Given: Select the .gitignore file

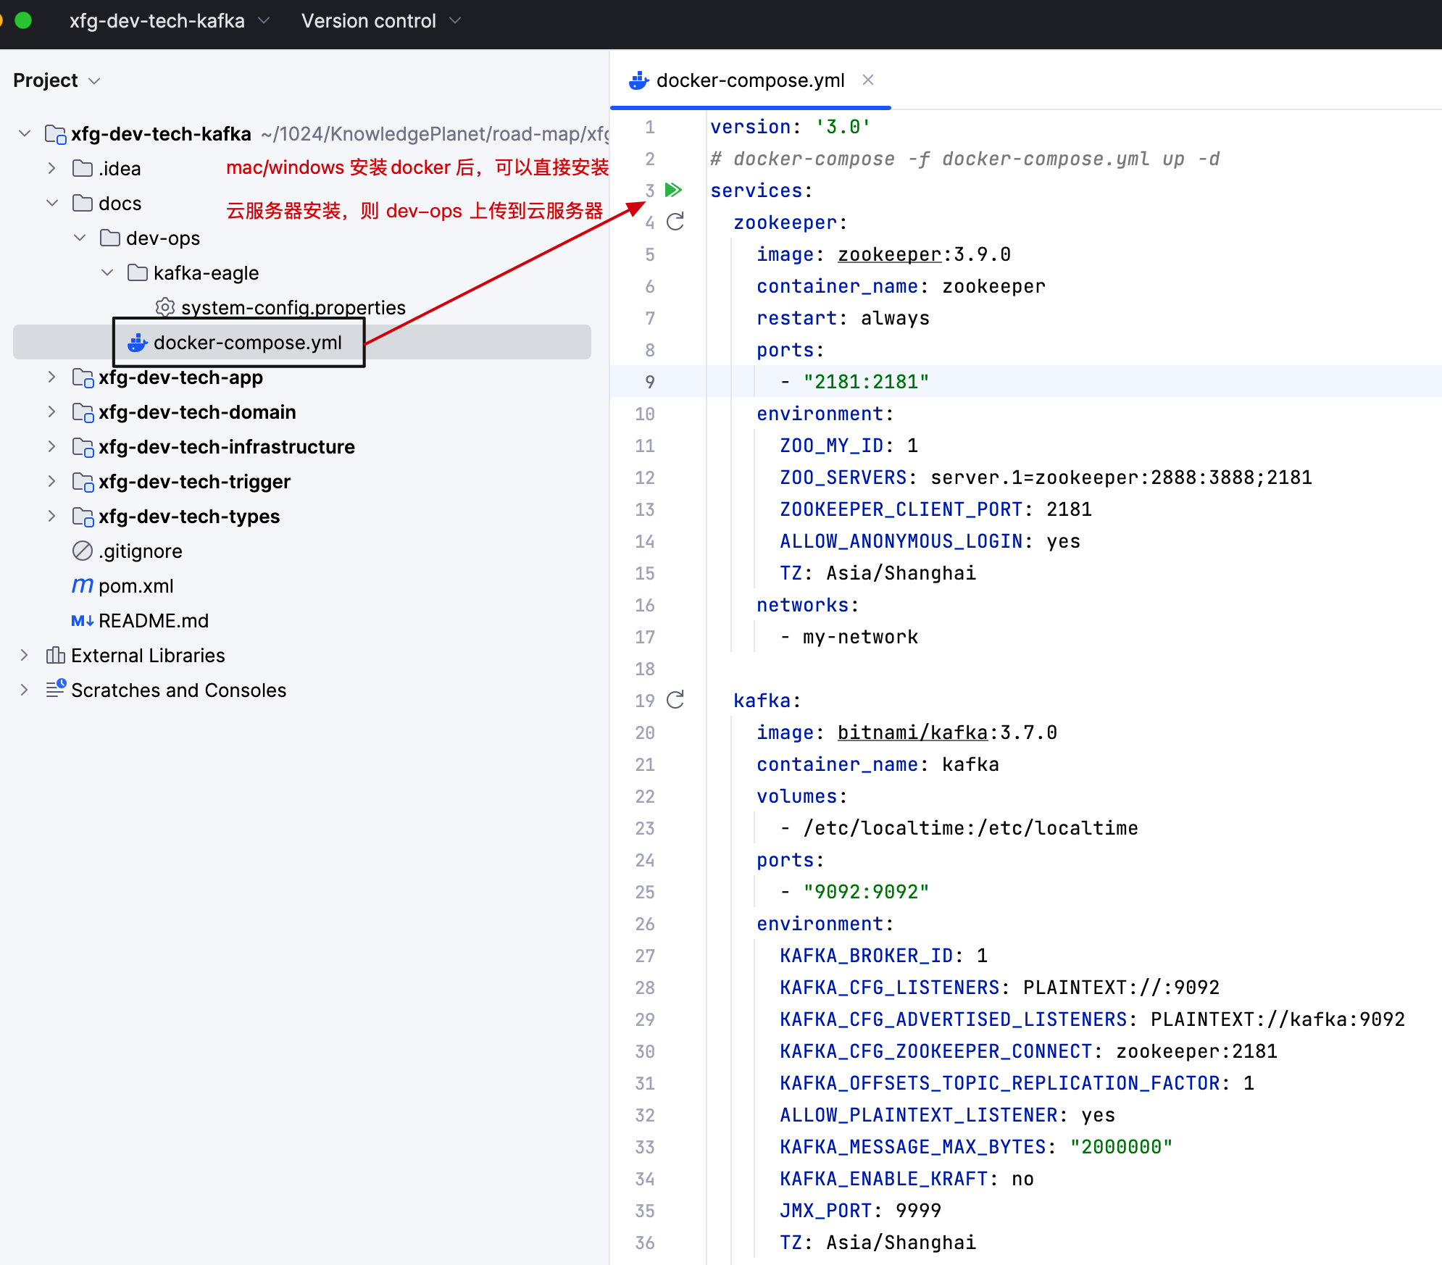Looking at the screenshot, I should [140, 551].
